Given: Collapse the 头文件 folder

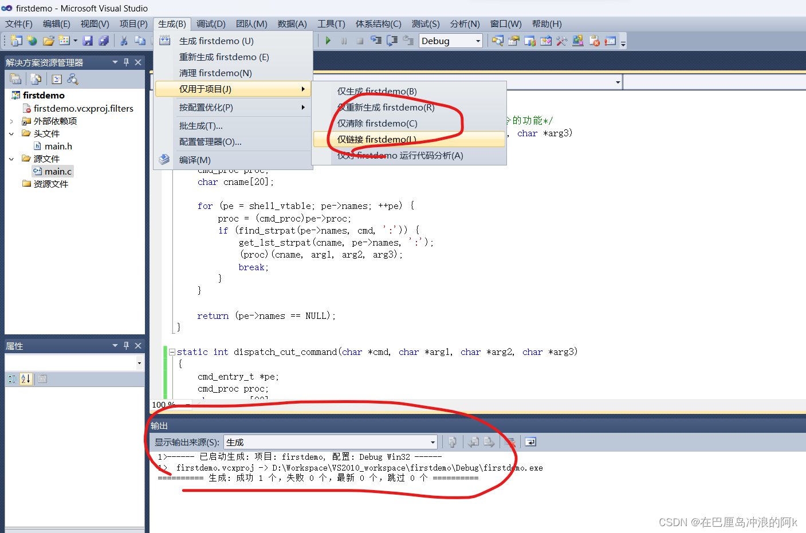Looking at the screenshot, I should tap(11, 134).
